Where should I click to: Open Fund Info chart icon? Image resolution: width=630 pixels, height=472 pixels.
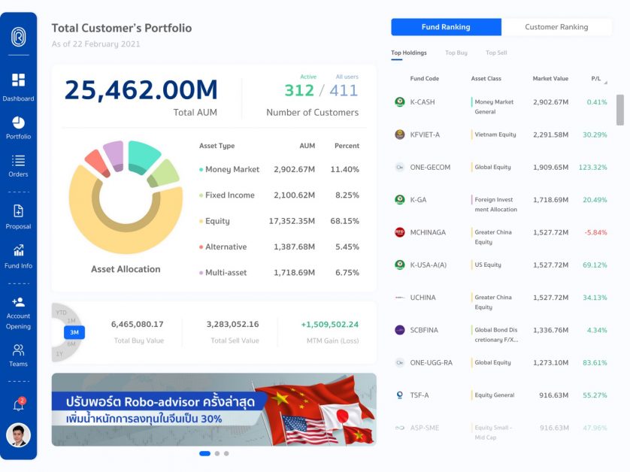[18, 251]
